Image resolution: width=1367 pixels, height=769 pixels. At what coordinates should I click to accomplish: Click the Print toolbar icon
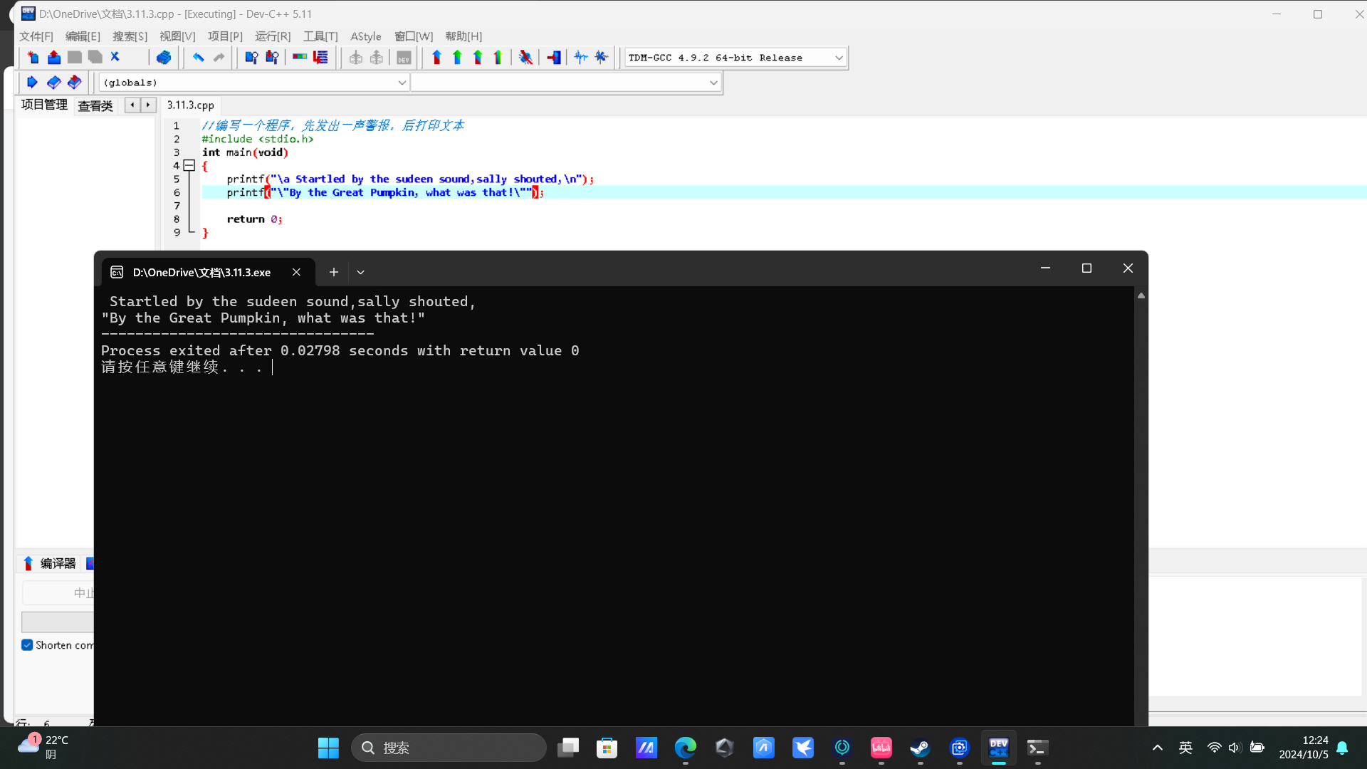(x=164, y=58)
